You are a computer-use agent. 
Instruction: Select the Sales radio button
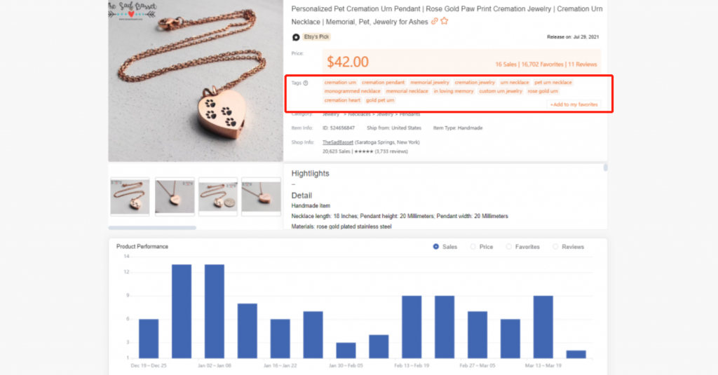[436, 246]
